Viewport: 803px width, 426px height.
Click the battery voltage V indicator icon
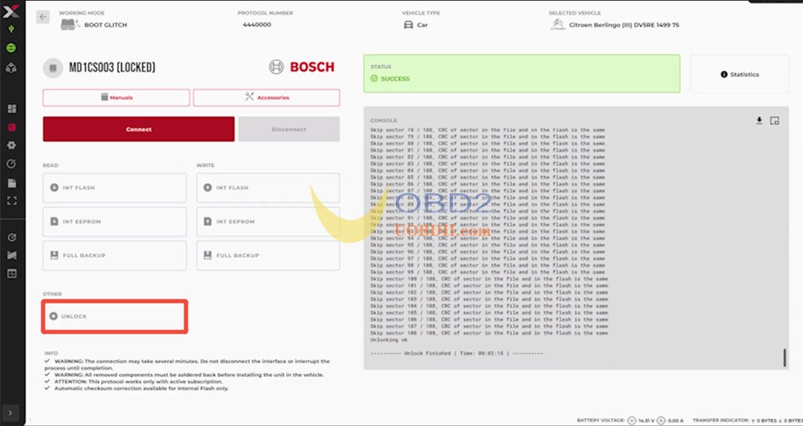(x=631, y=420)
